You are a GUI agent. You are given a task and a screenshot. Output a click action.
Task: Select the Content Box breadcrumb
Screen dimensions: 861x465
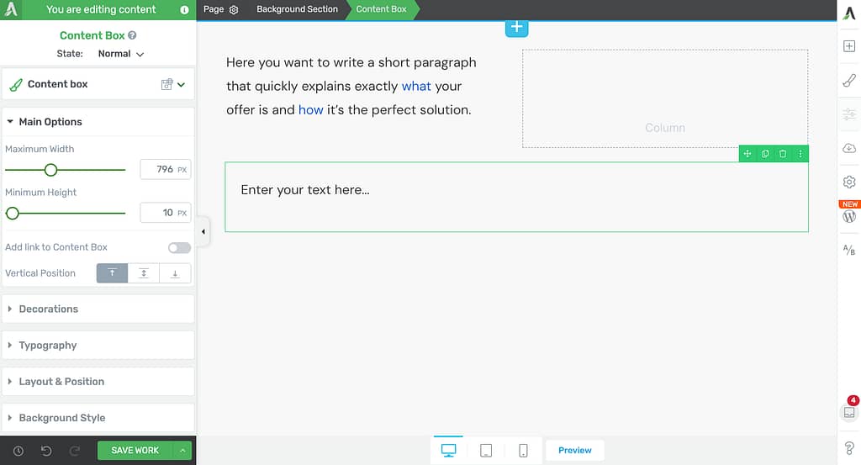point(381,9)
